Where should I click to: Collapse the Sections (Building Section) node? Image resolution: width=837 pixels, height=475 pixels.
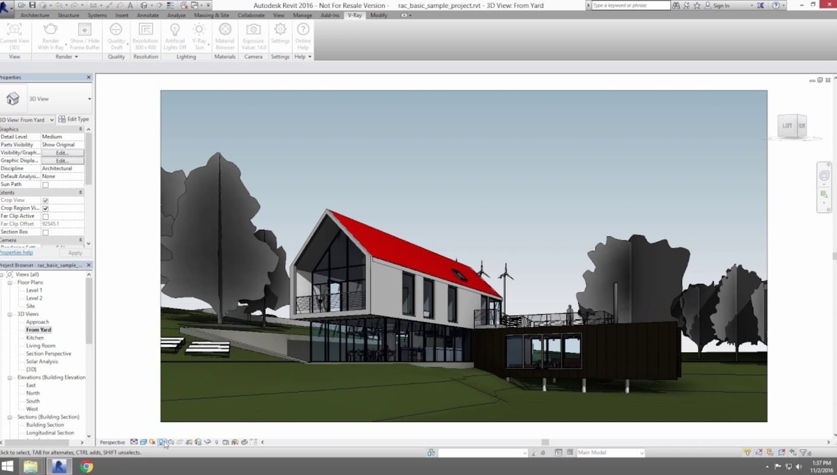(x=10, y=417)
